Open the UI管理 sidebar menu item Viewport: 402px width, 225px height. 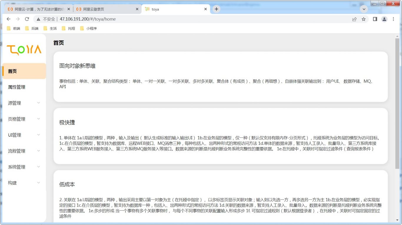coord(24,135)
